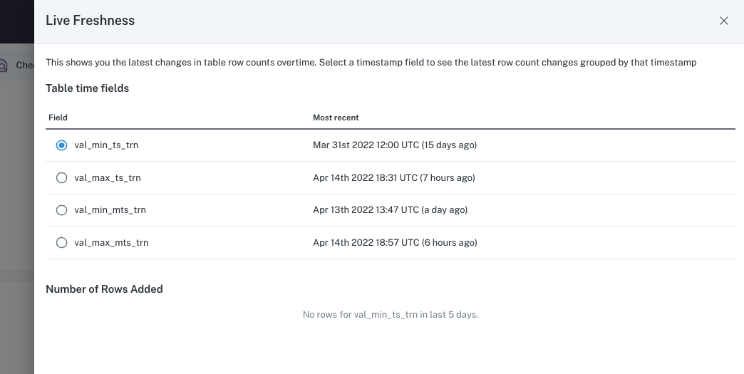
Task: Click the partially hidden icon behind the overlay
Action: coord(4,66)
